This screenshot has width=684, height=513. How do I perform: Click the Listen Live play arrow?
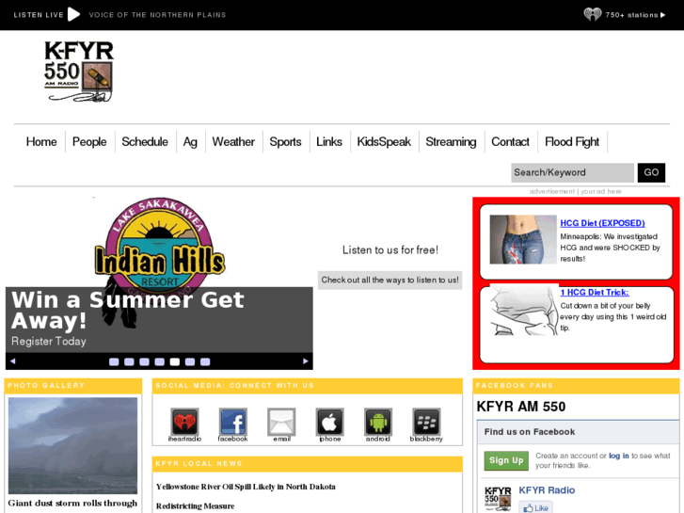(x=73, y=14)
